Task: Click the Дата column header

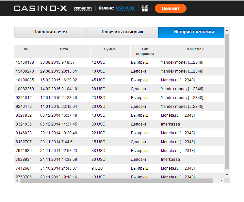Action: click(64, 49)
